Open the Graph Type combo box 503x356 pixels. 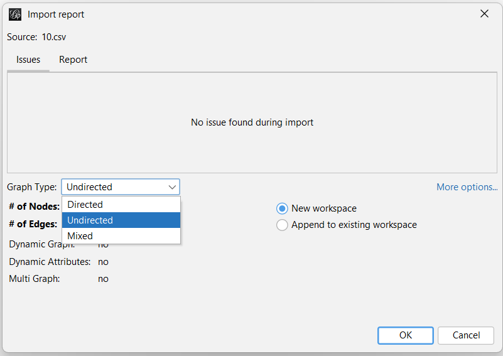121,187
